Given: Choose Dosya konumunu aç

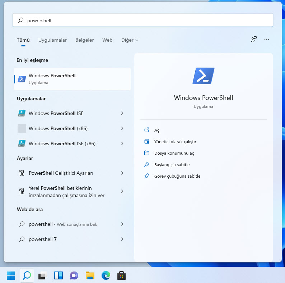Looking at the screenshot, I should click(174, 153).
